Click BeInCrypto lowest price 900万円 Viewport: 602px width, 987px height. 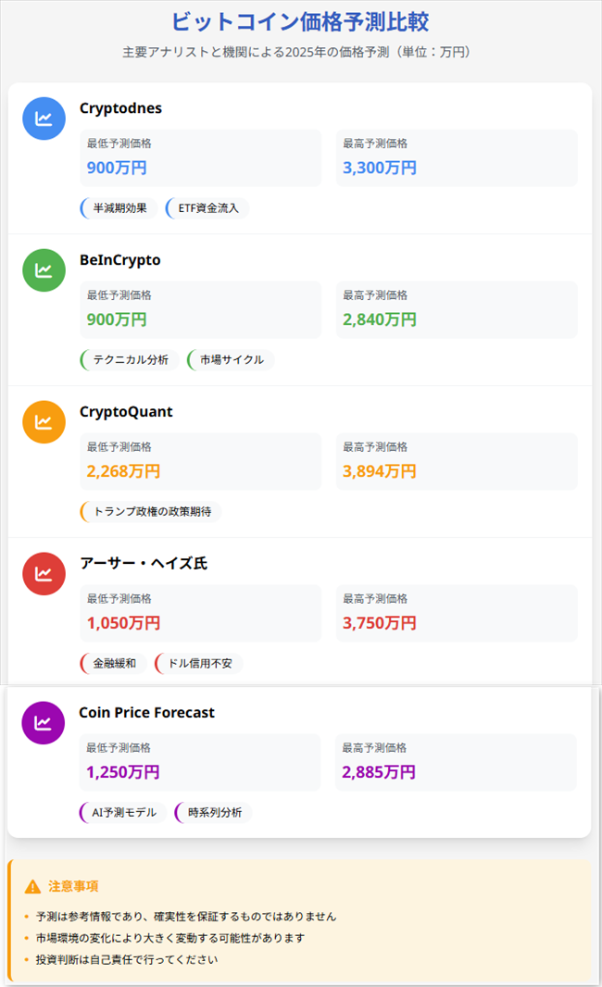coord(117,319)
